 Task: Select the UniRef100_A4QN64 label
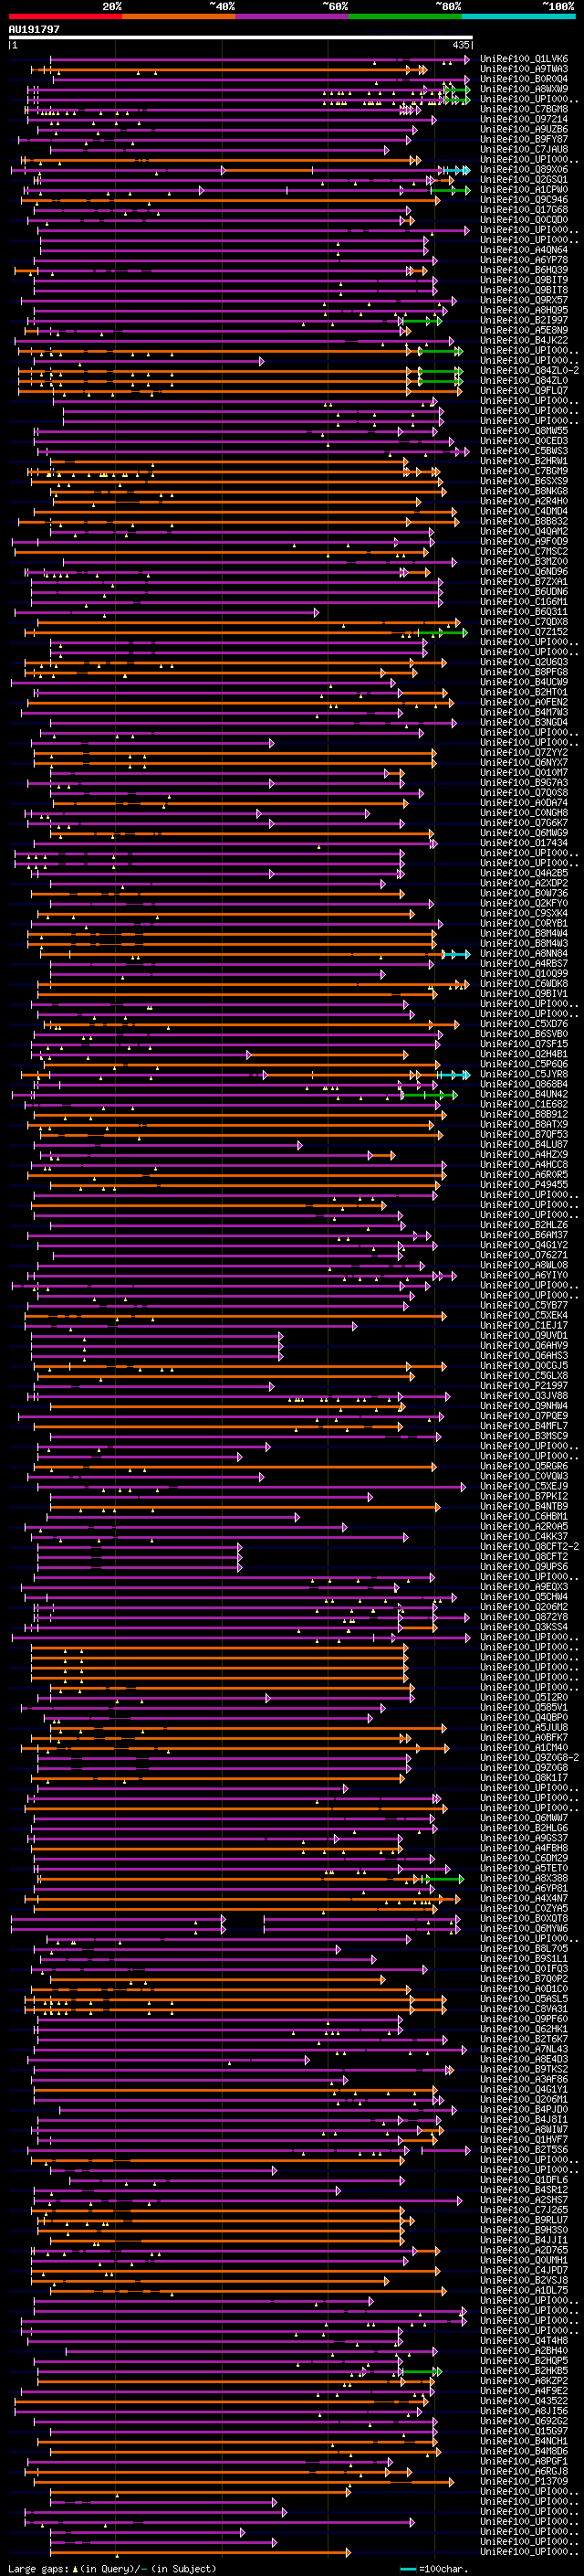[x=524, y=250]
